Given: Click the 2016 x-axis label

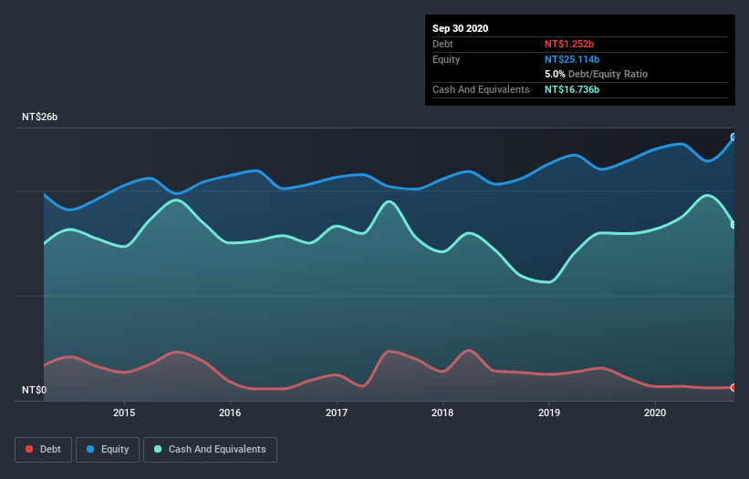Looking at the screenshot, I should pos(230,413).
